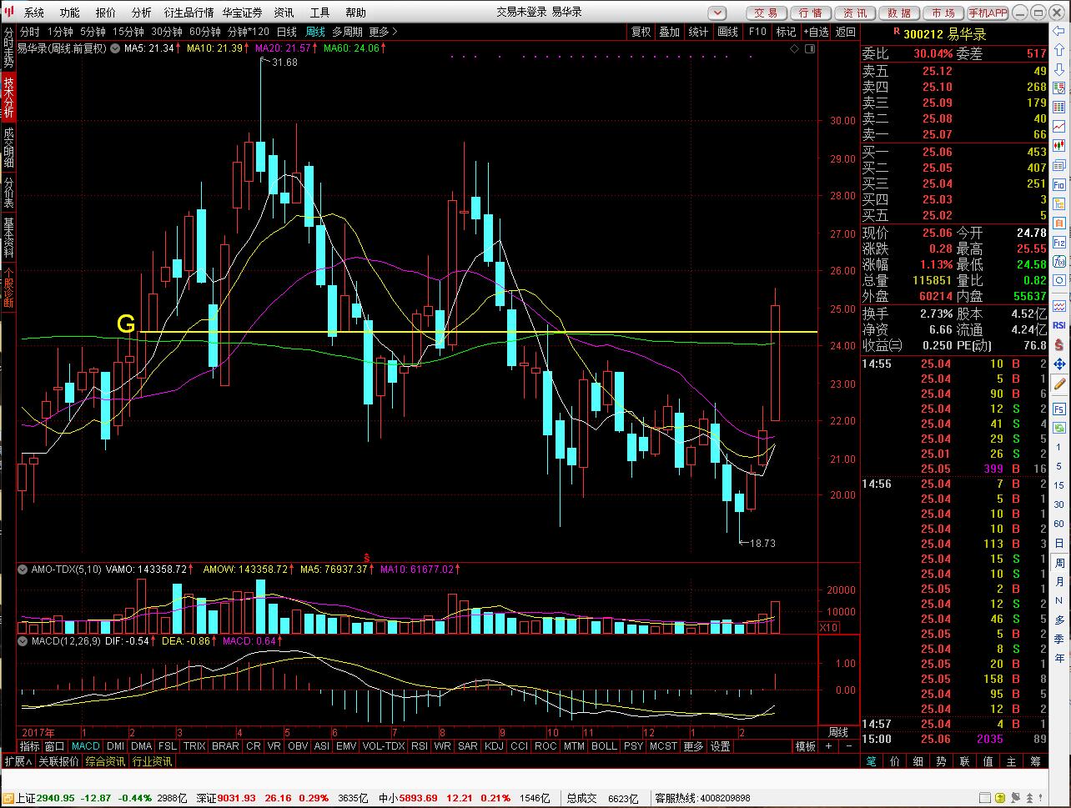Select daily period '日' in right sidebar
The height and width of the screenshot is (808, 1071).
pyautogui.click(x=1059, y=543)
